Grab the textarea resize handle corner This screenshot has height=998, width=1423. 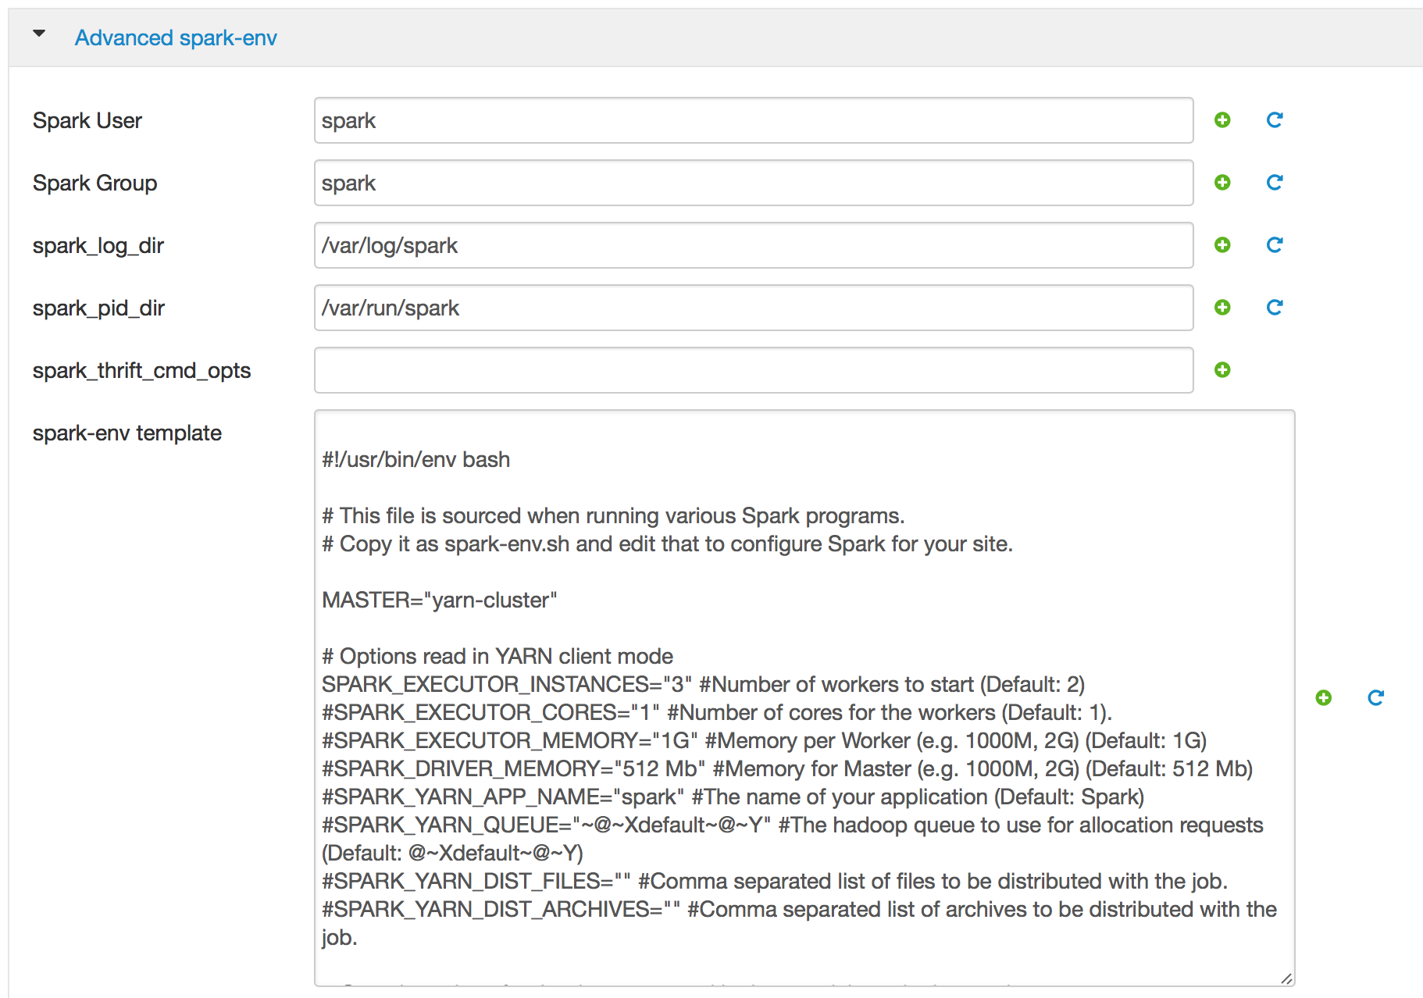[x=1286, y=978]
